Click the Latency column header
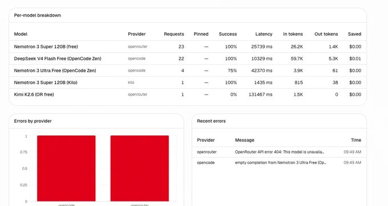This screenshot has width=388, height=206. 264,34
